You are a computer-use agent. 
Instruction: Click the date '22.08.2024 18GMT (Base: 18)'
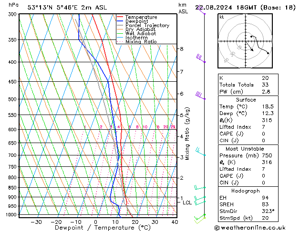[x=246, y=8]
